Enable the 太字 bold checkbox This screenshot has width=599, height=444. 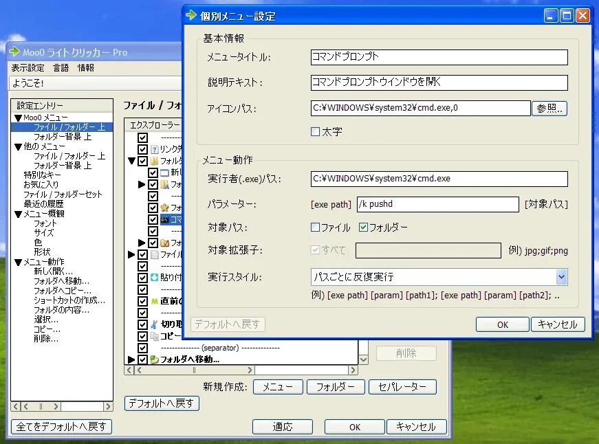click(x=315, y=132)
